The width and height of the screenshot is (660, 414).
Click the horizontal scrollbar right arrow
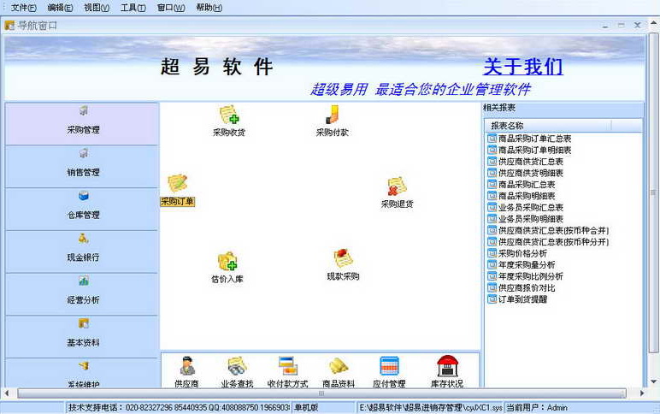pyautogui.click(x=642, y=393)
